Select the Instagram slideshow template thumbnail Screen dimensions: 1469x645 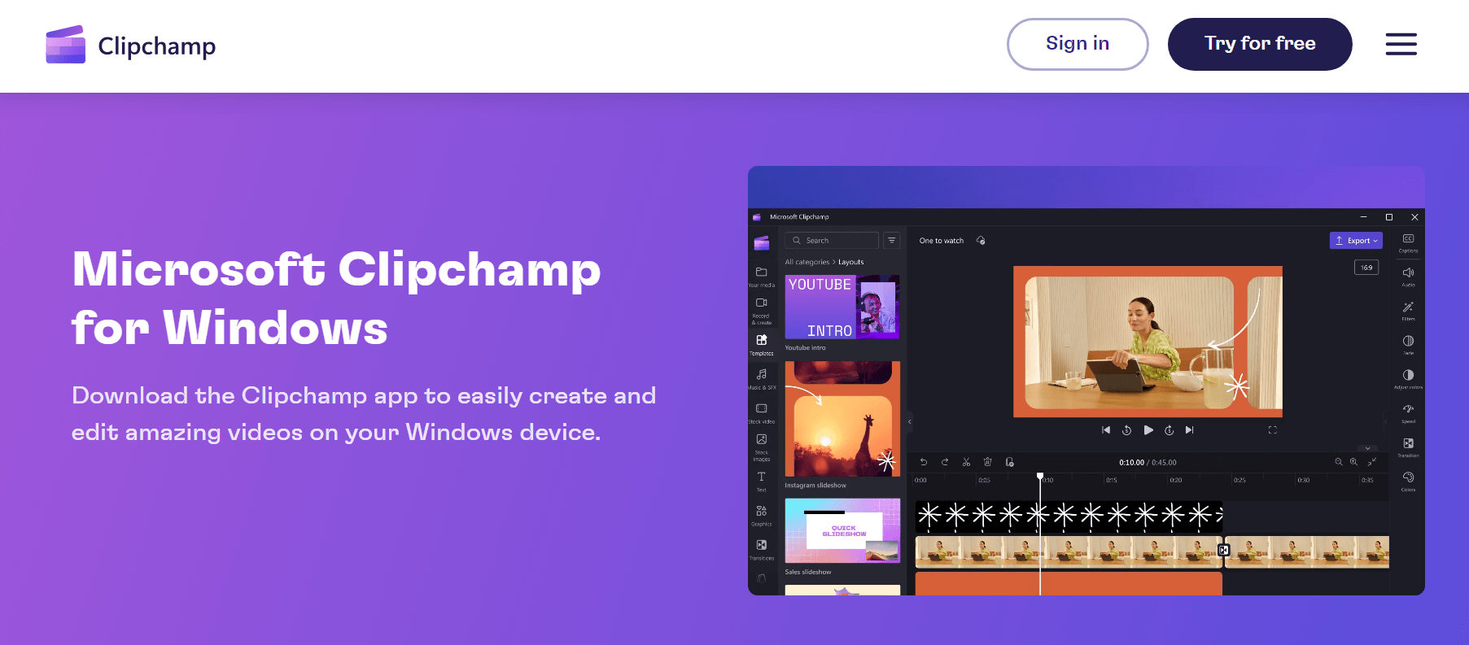point(842,419)
